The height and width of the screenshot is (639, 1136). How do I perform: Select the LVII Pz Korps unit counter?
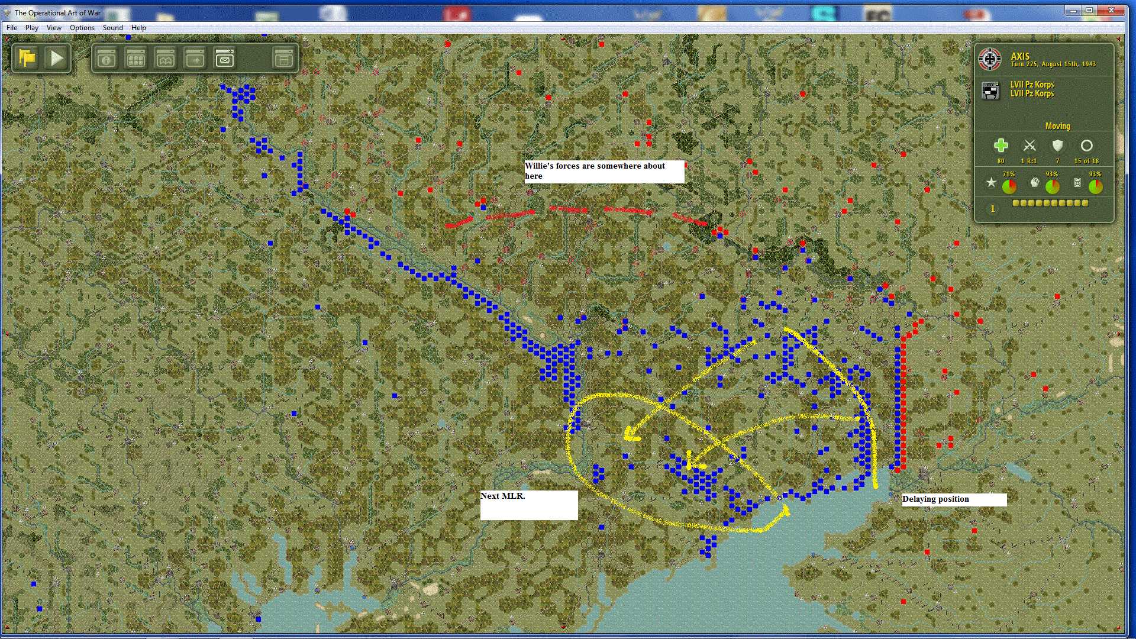tap(990, 91)
